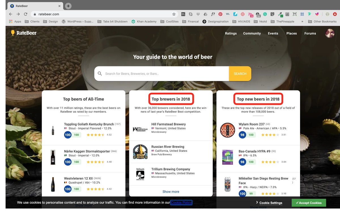The width and height of the screenshot is (340, 215).
Task: Accept cookies with the green button
Action: pos(309,203)
